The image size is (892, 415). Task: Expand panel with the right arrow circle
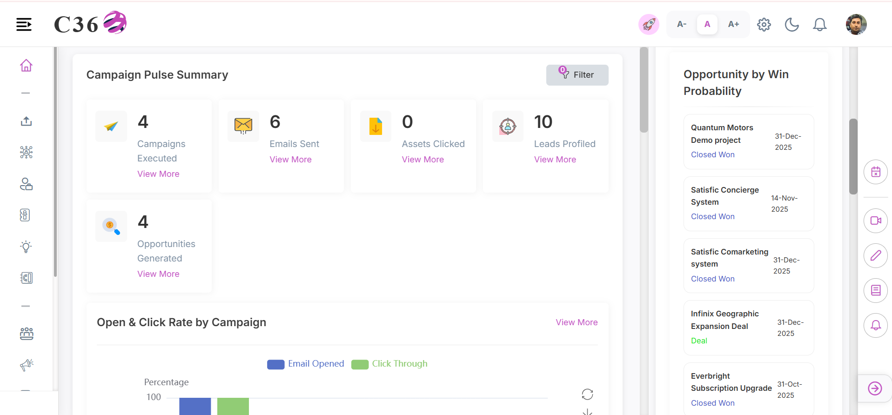click(875, 388)
